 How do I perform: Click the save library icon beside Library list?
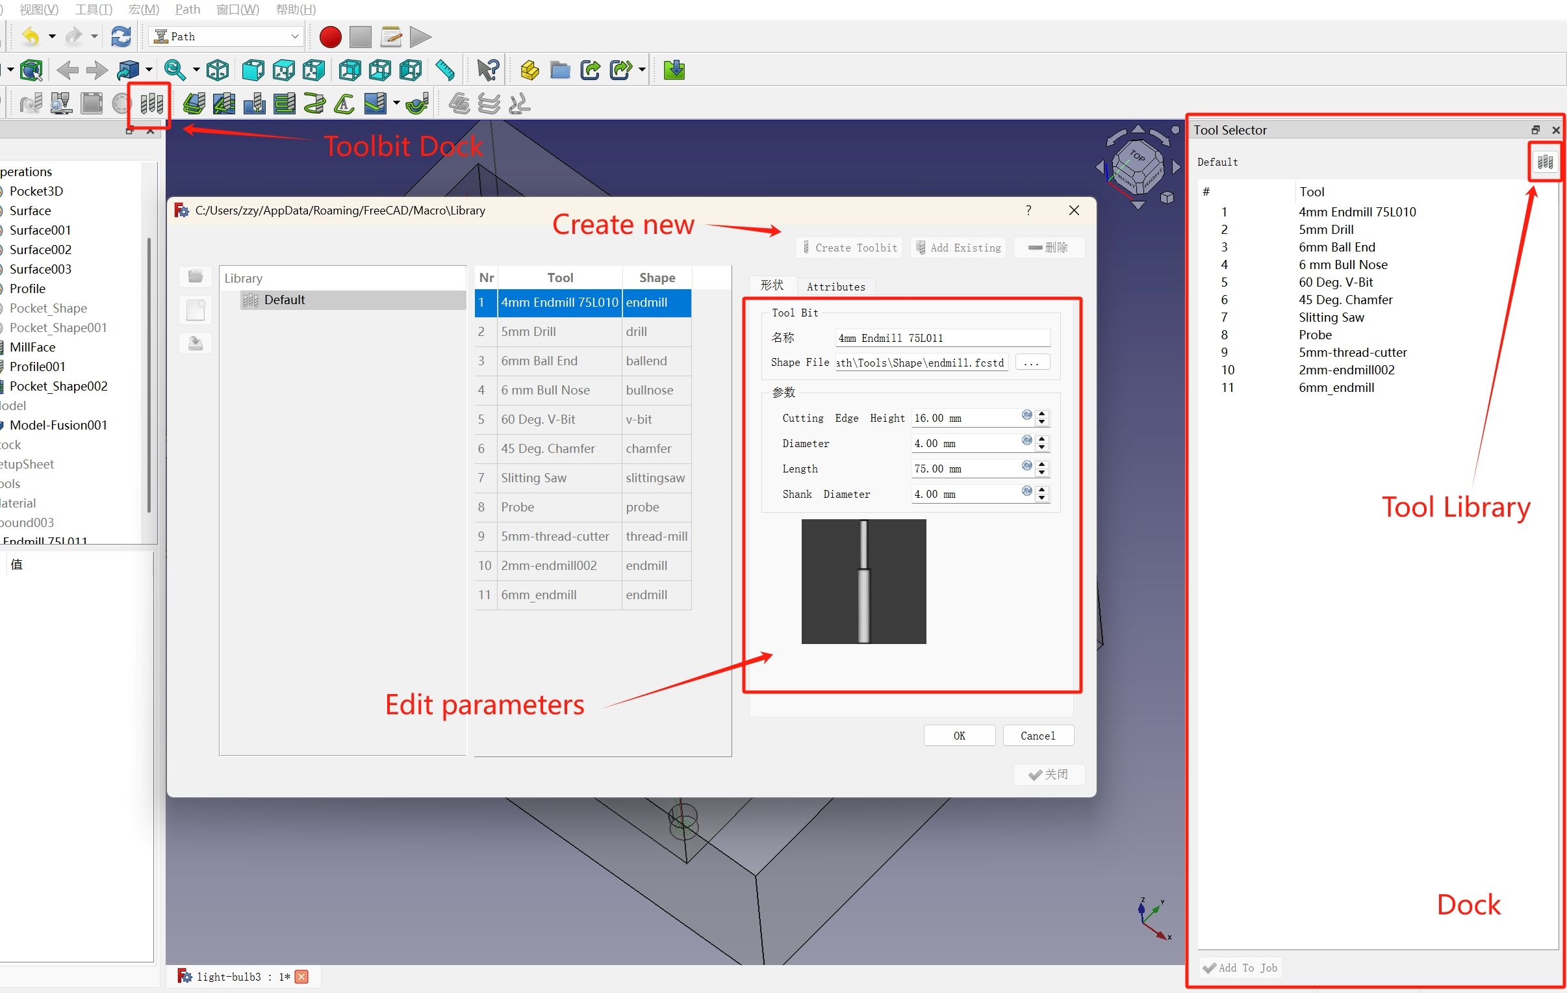[195, 343]
